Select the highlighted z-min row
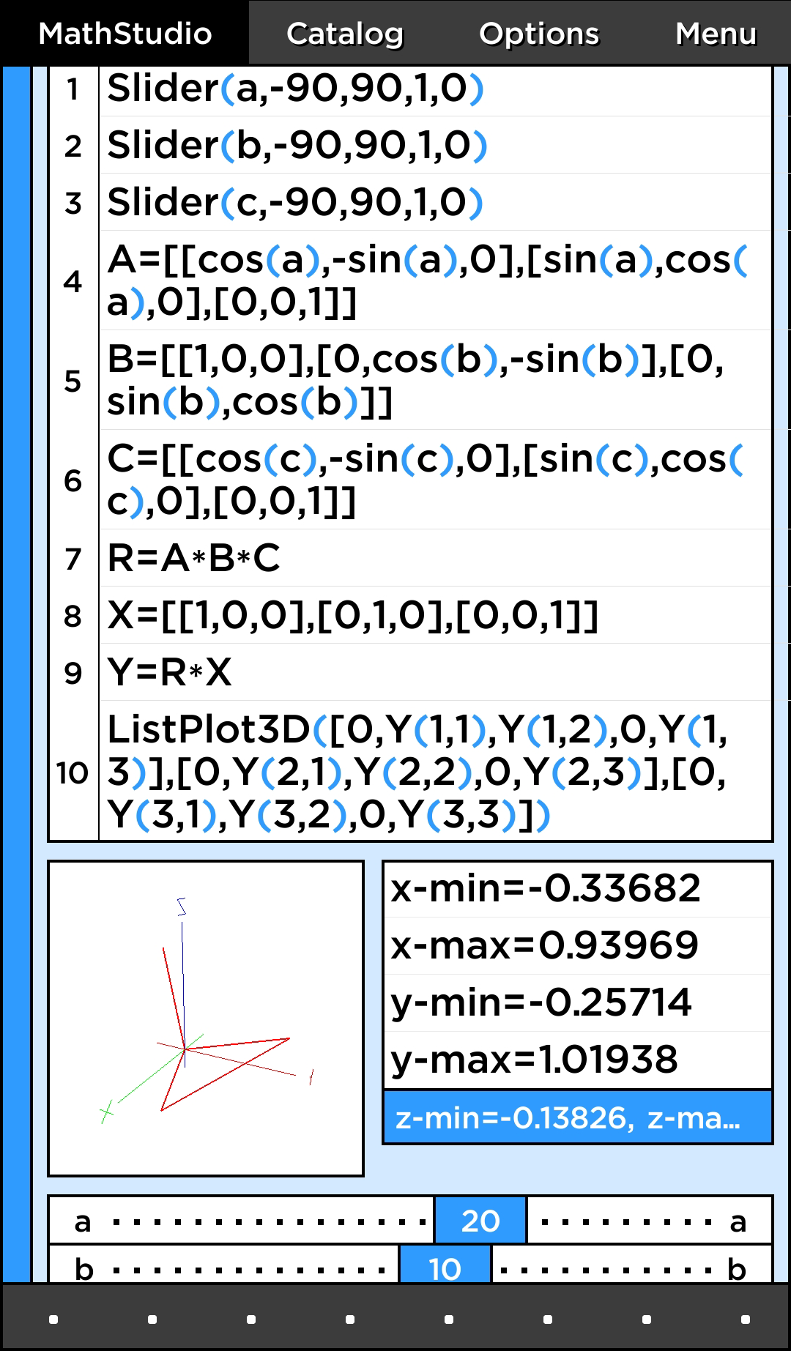 click(578, 1117)
